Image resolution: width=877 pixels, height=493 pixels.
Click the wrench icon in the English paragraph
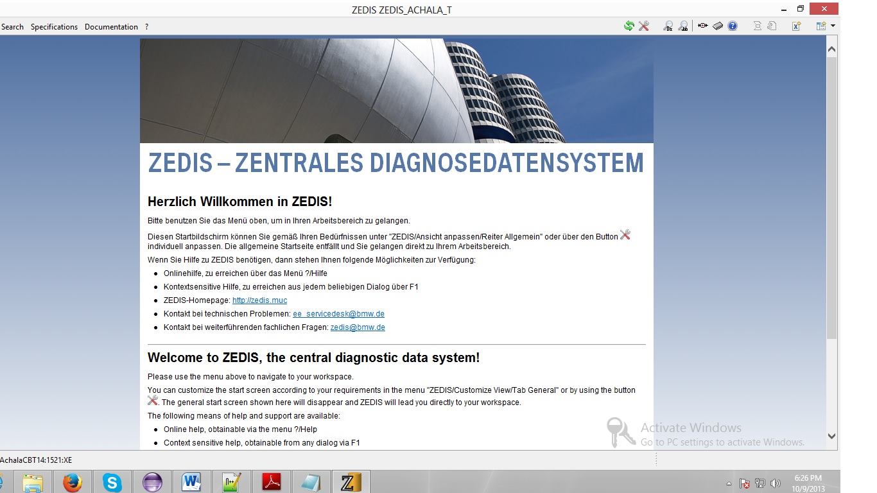click(x=153, y=401)
